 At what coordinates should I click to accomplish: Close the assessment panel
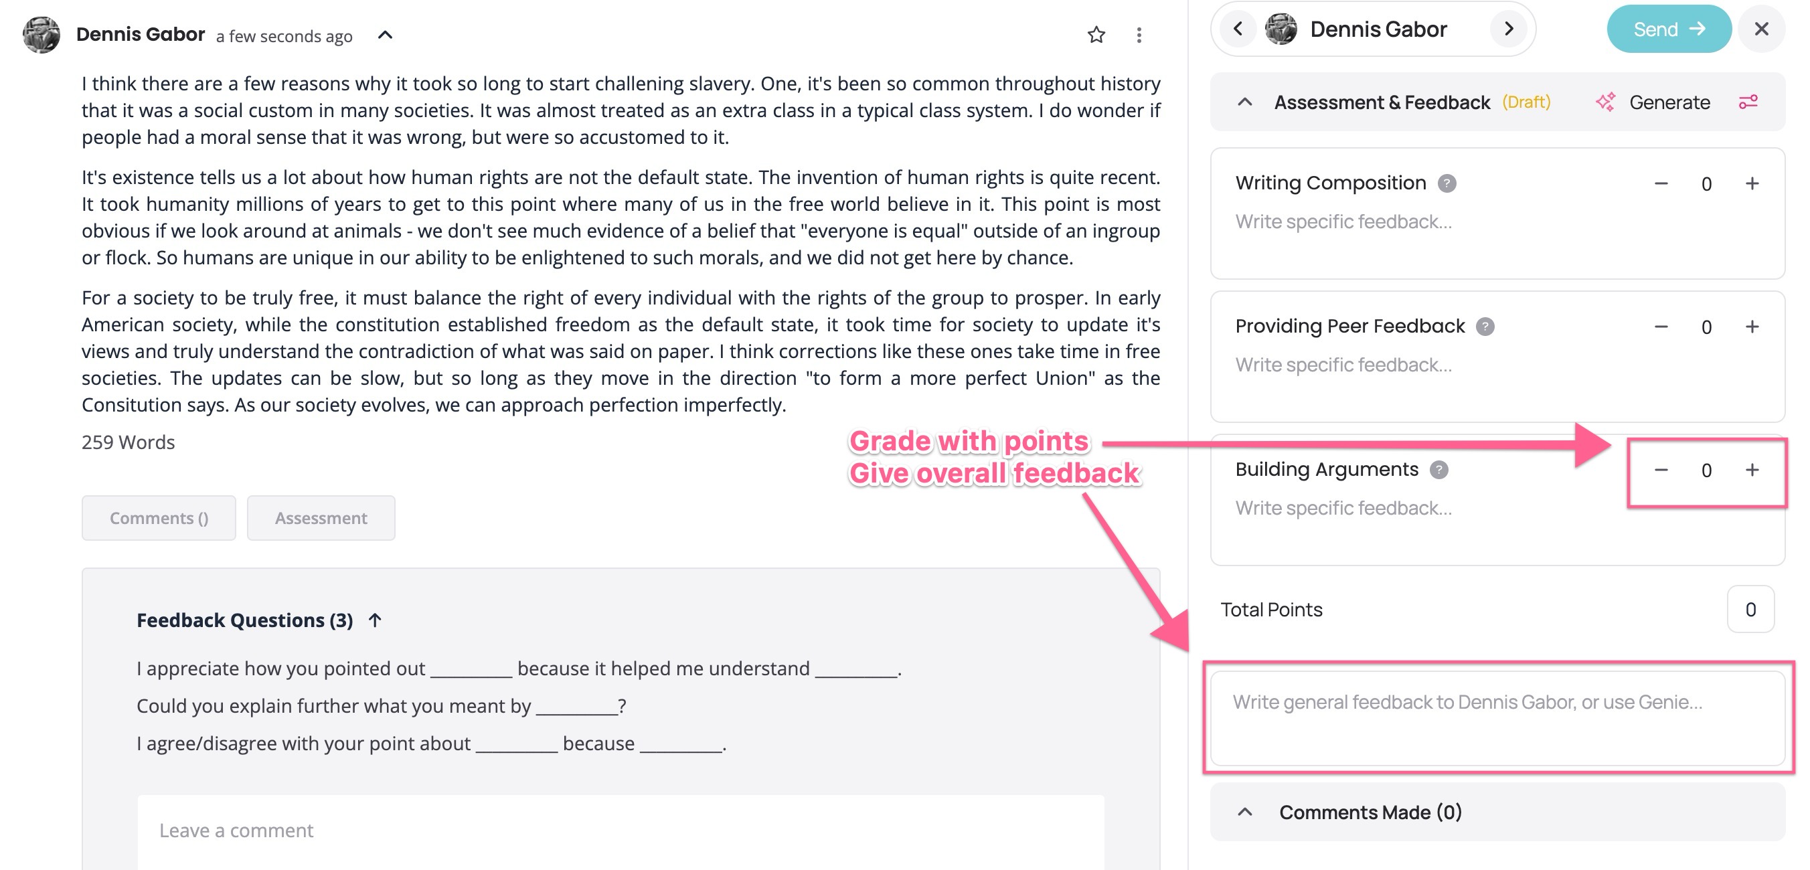[1761, 29]
